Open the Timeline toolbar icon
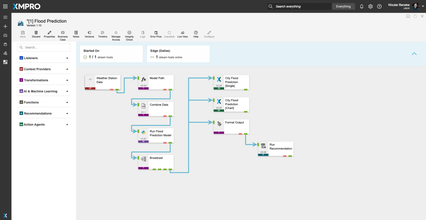Screen dimensions: 426x220 point(103,33)
